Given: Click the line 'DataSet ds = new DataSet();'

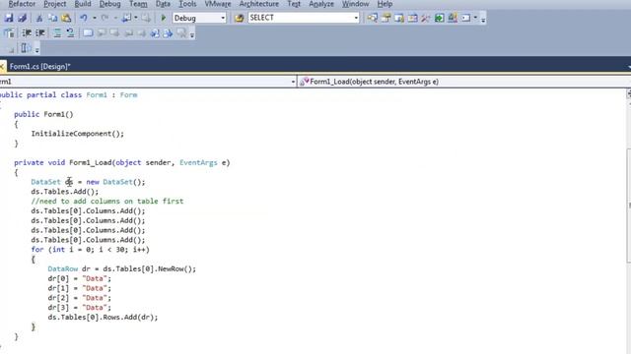Looking at the screenshot, I should point(88,182).
